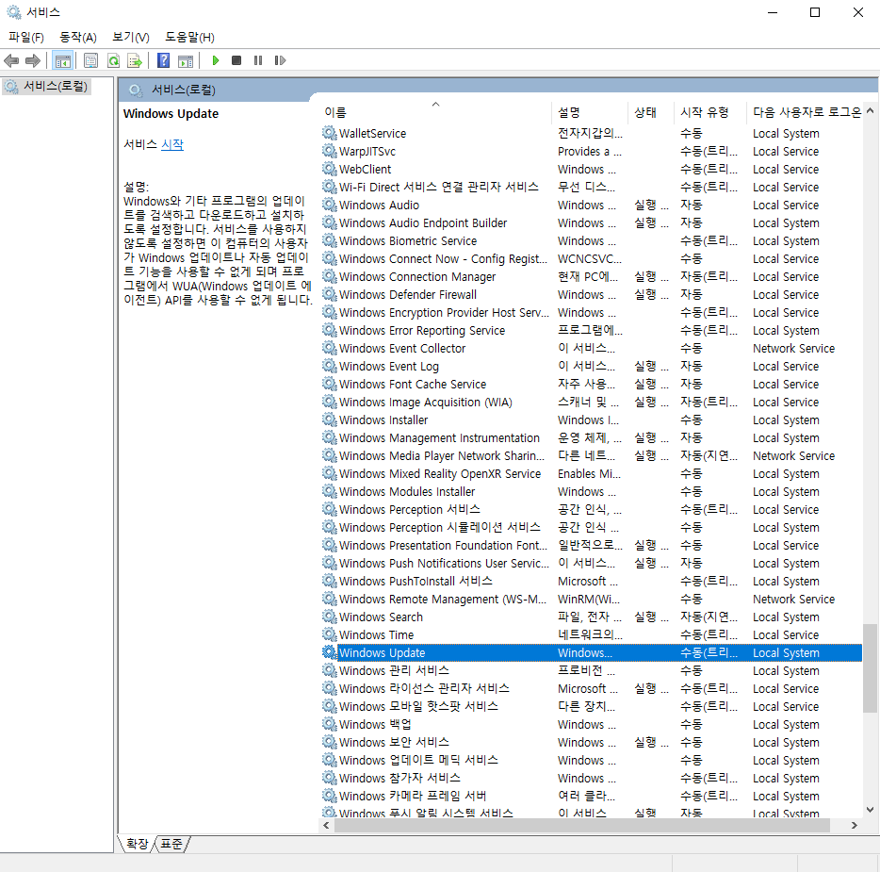Screen dimensions: 880x872
Task: Select the Windows Font Cache Service row
Action: tap(592, 384)
